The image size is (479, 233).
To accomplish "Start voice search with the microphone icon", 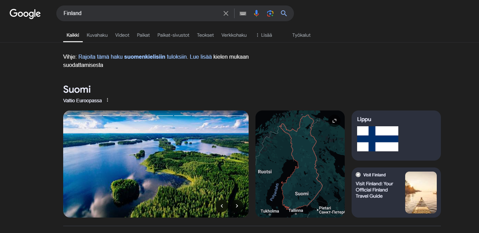I will [x=256, y=13].
